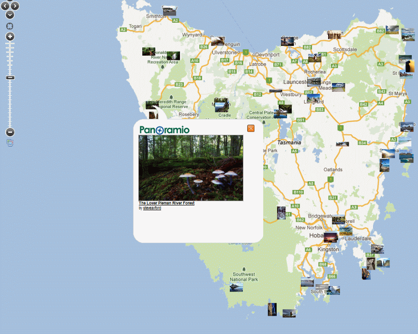Pan the map right with arrow button
This screenshot has height=334, width=418.
click(15, 6)
